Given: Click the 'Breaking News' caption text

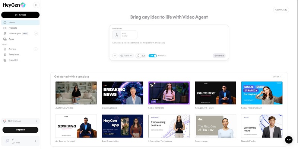Looking at the screenshot, I should click(110, 108).
